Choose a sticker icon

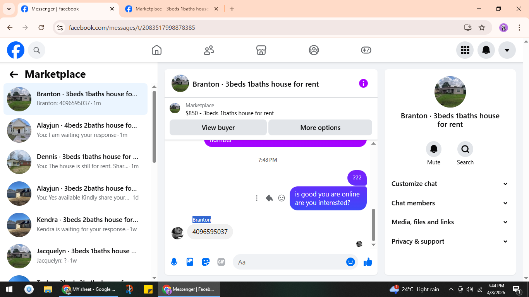206,262
